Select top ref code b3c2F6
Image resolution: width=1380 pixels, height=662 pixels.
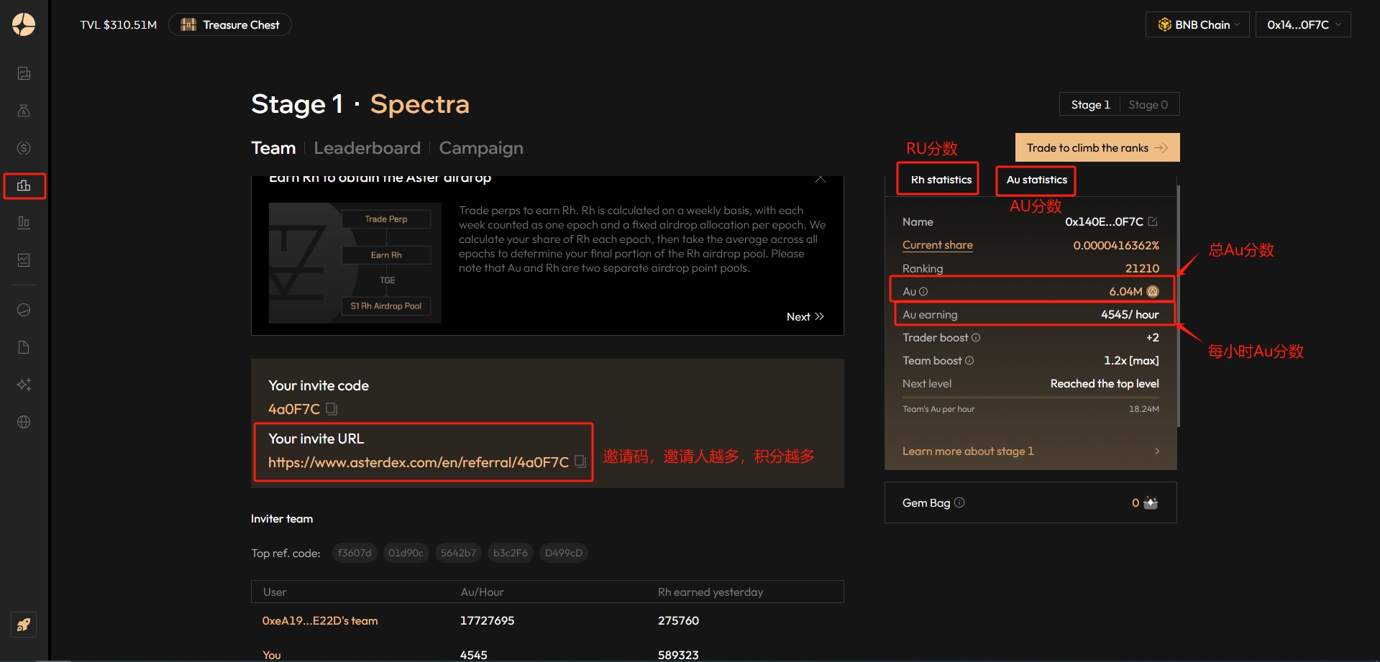[511, 553]
